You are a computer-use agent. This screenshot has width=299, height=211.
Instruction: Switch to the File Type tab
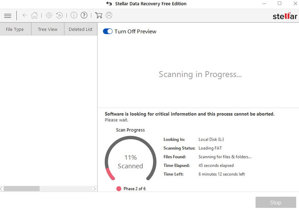point(15,29)
